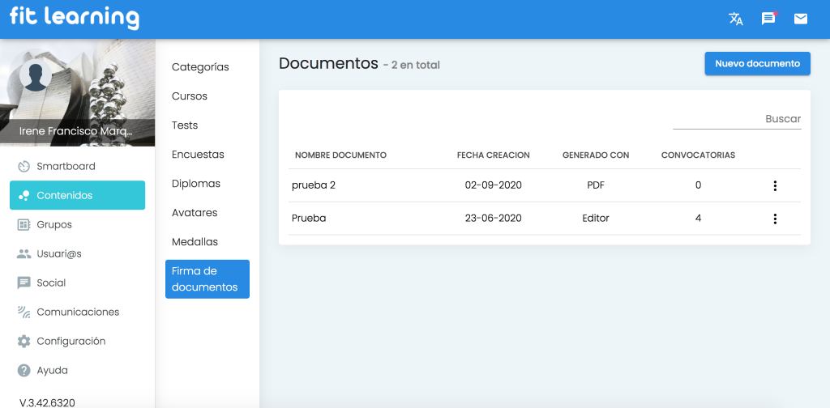This screenshot has height=408, width=830.
Task: Open the Cursos submenu item
Action: (x=190, y=96)
